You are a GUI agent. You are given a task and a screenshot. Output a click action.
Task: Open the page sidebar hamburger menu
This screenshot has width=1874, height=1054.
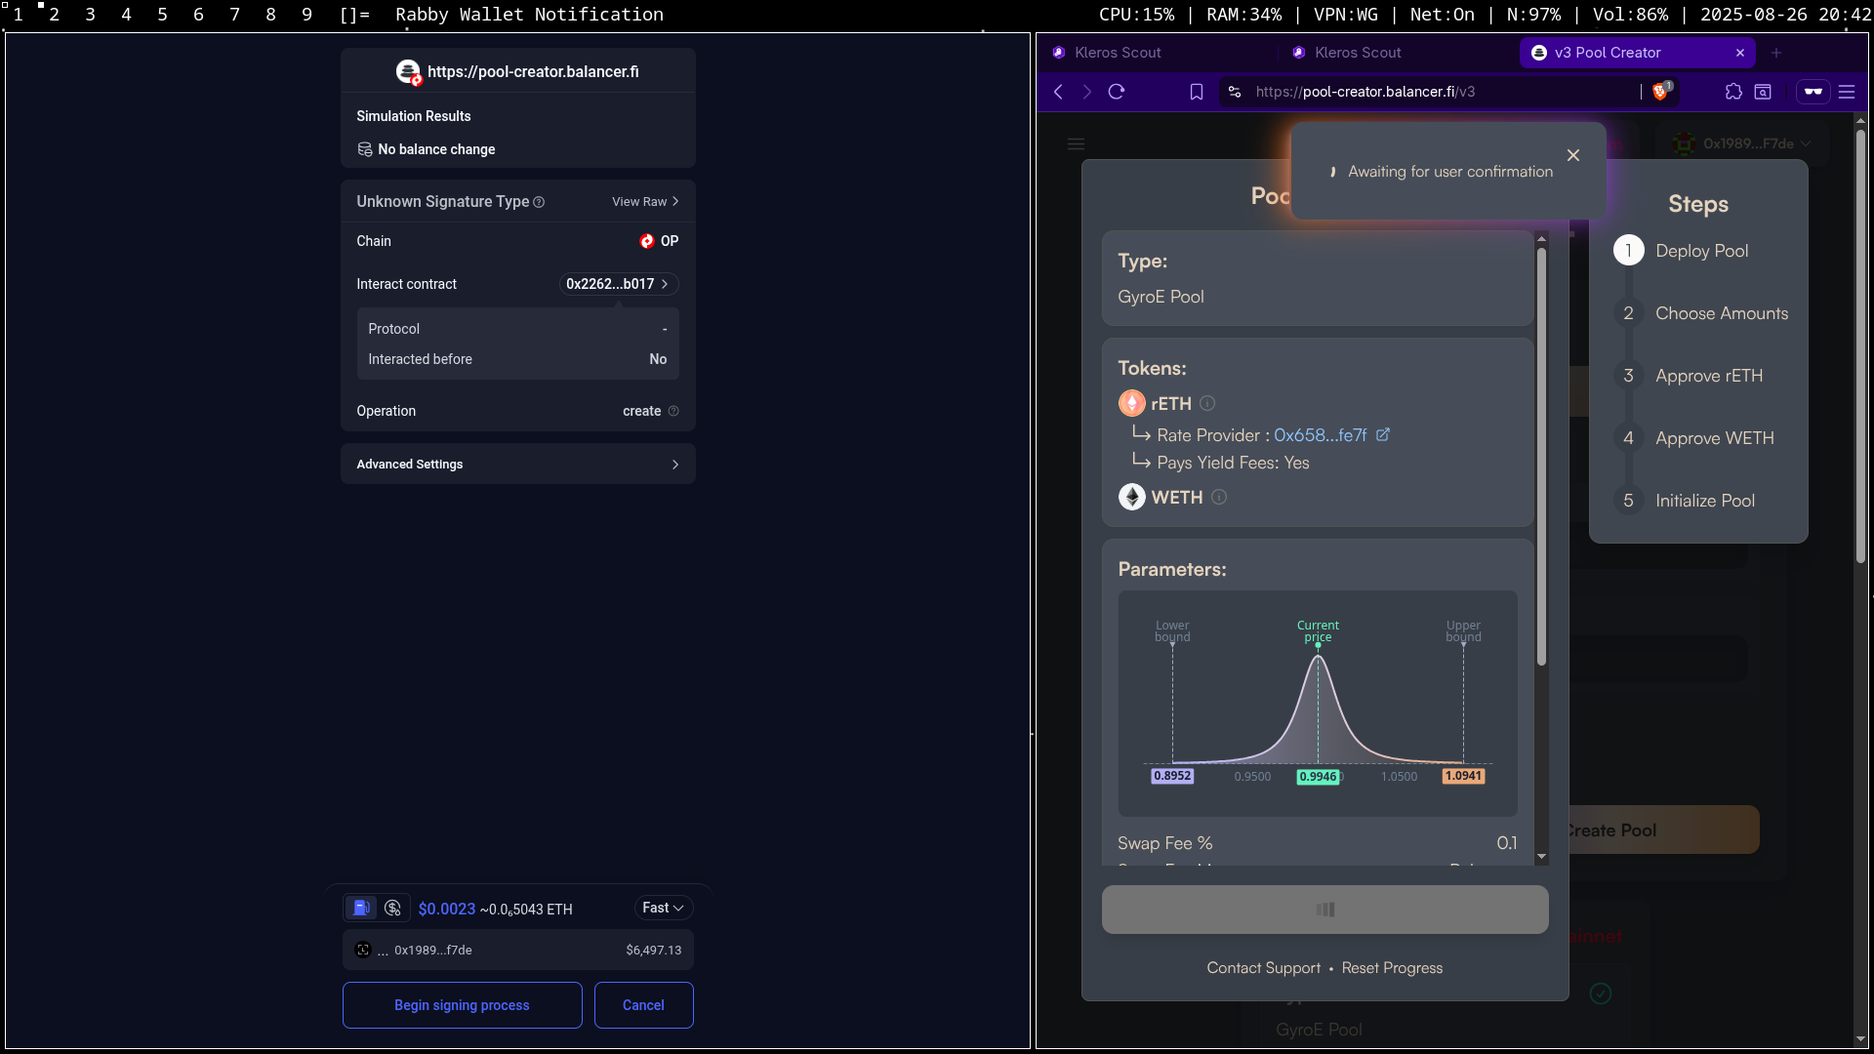pyautogui.click(x=1076, y=143)
